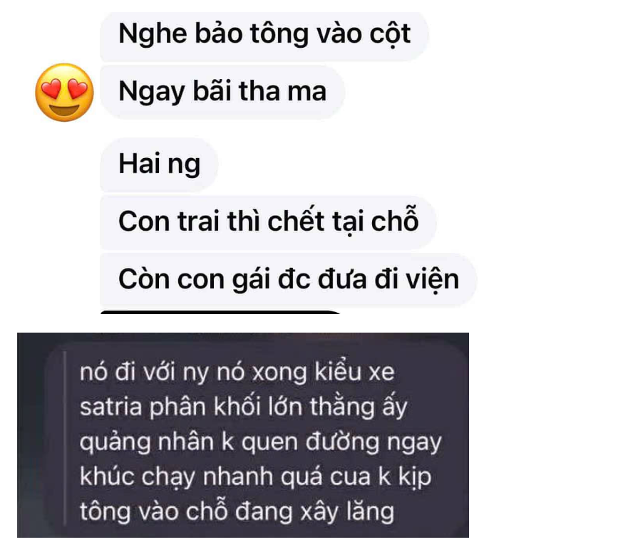Select the "Ngay bãi tha ma" message bubble

[222, 93]
